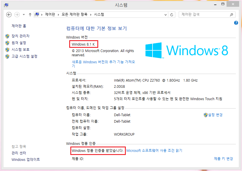Expand the chevron before 시스템 breadcrumb

coord(91,15)
